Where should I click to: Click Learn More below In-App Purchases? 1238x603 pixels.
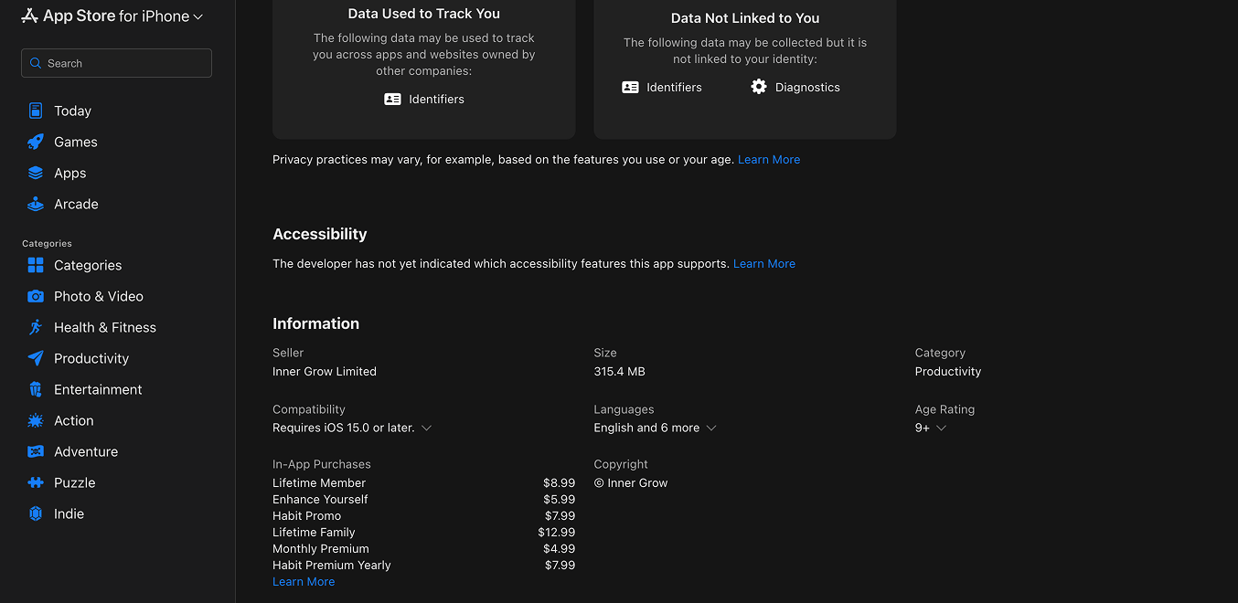[304, 581]
